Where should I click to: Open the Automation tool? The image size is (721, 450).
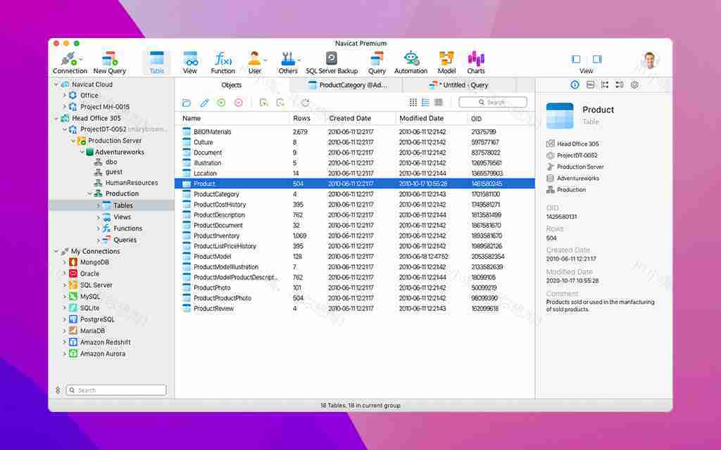point(410,61)
